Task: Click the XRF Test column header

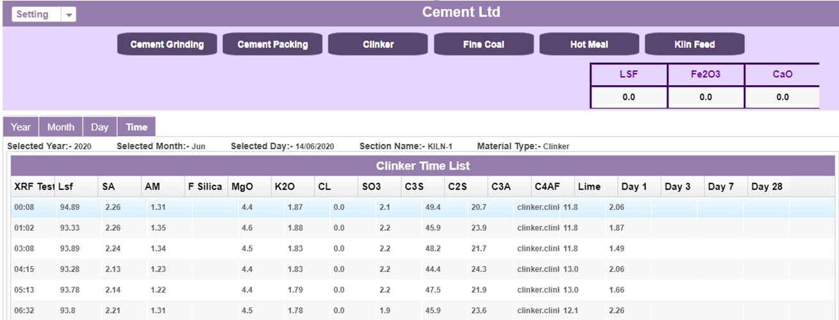Action: tap(33, 187)
